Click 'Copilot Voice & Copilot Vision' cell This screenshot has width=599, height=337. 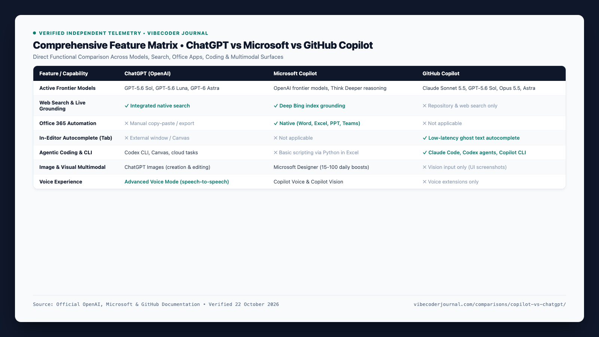tap(308, 182)
